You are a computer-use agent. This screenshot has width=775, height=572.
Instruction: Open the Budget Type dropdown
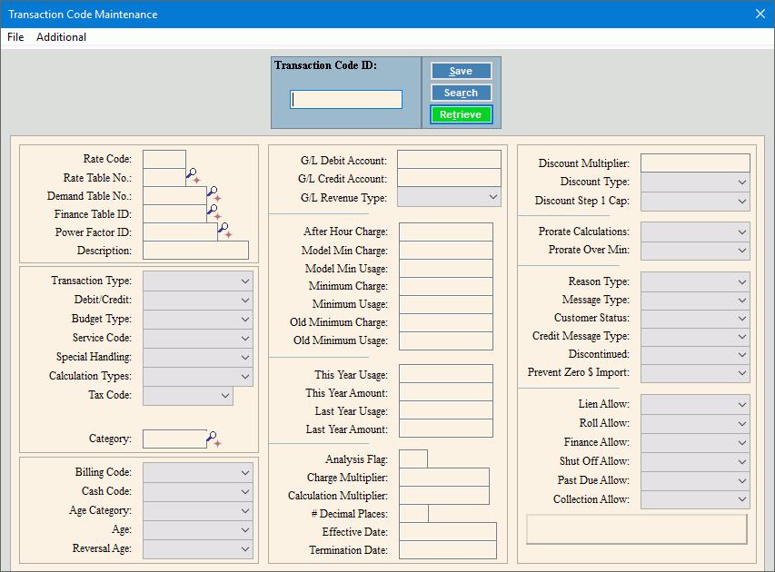[x=198, y=319]
